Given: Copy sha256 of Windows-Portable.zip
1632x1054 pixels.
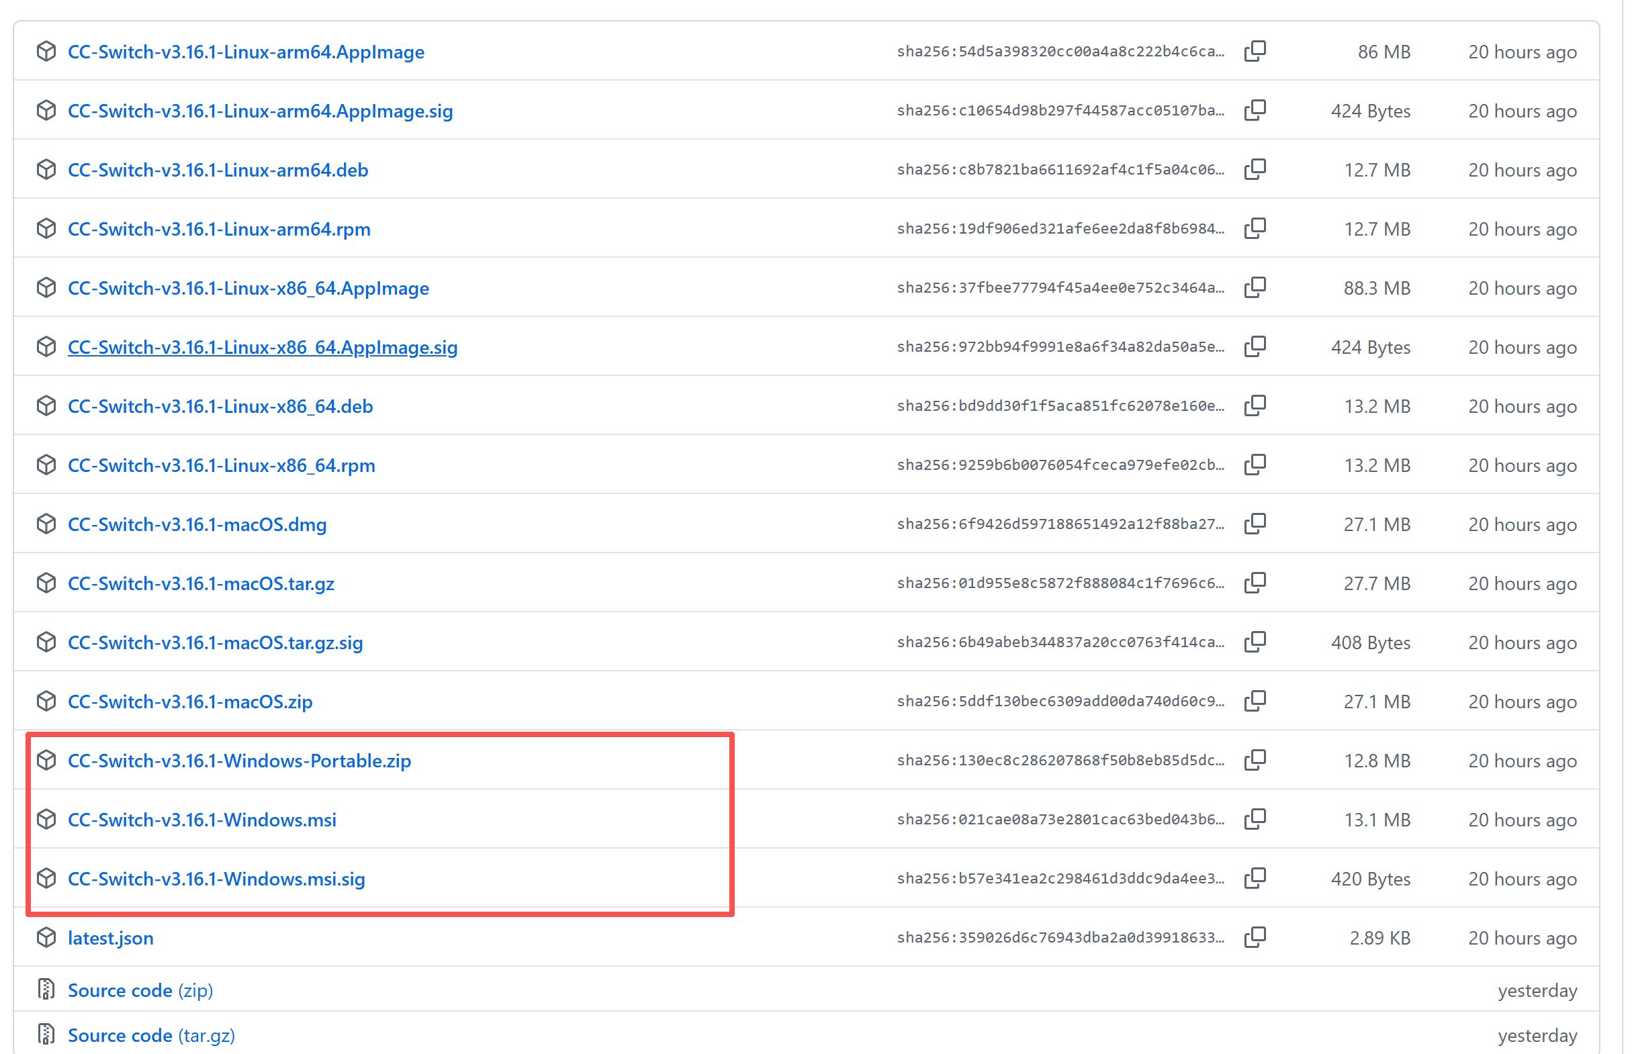Looking at the screenshot, I should point(1255,760).
